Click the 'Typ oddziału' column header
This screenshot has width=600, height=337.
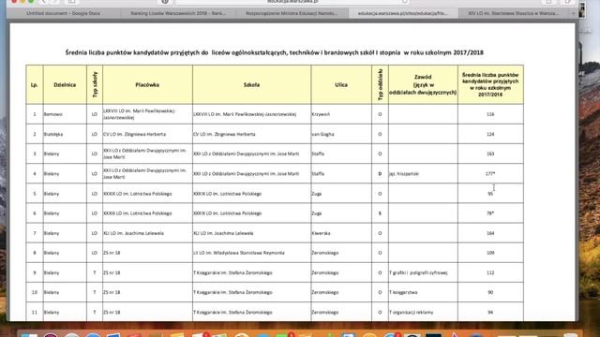380,85
